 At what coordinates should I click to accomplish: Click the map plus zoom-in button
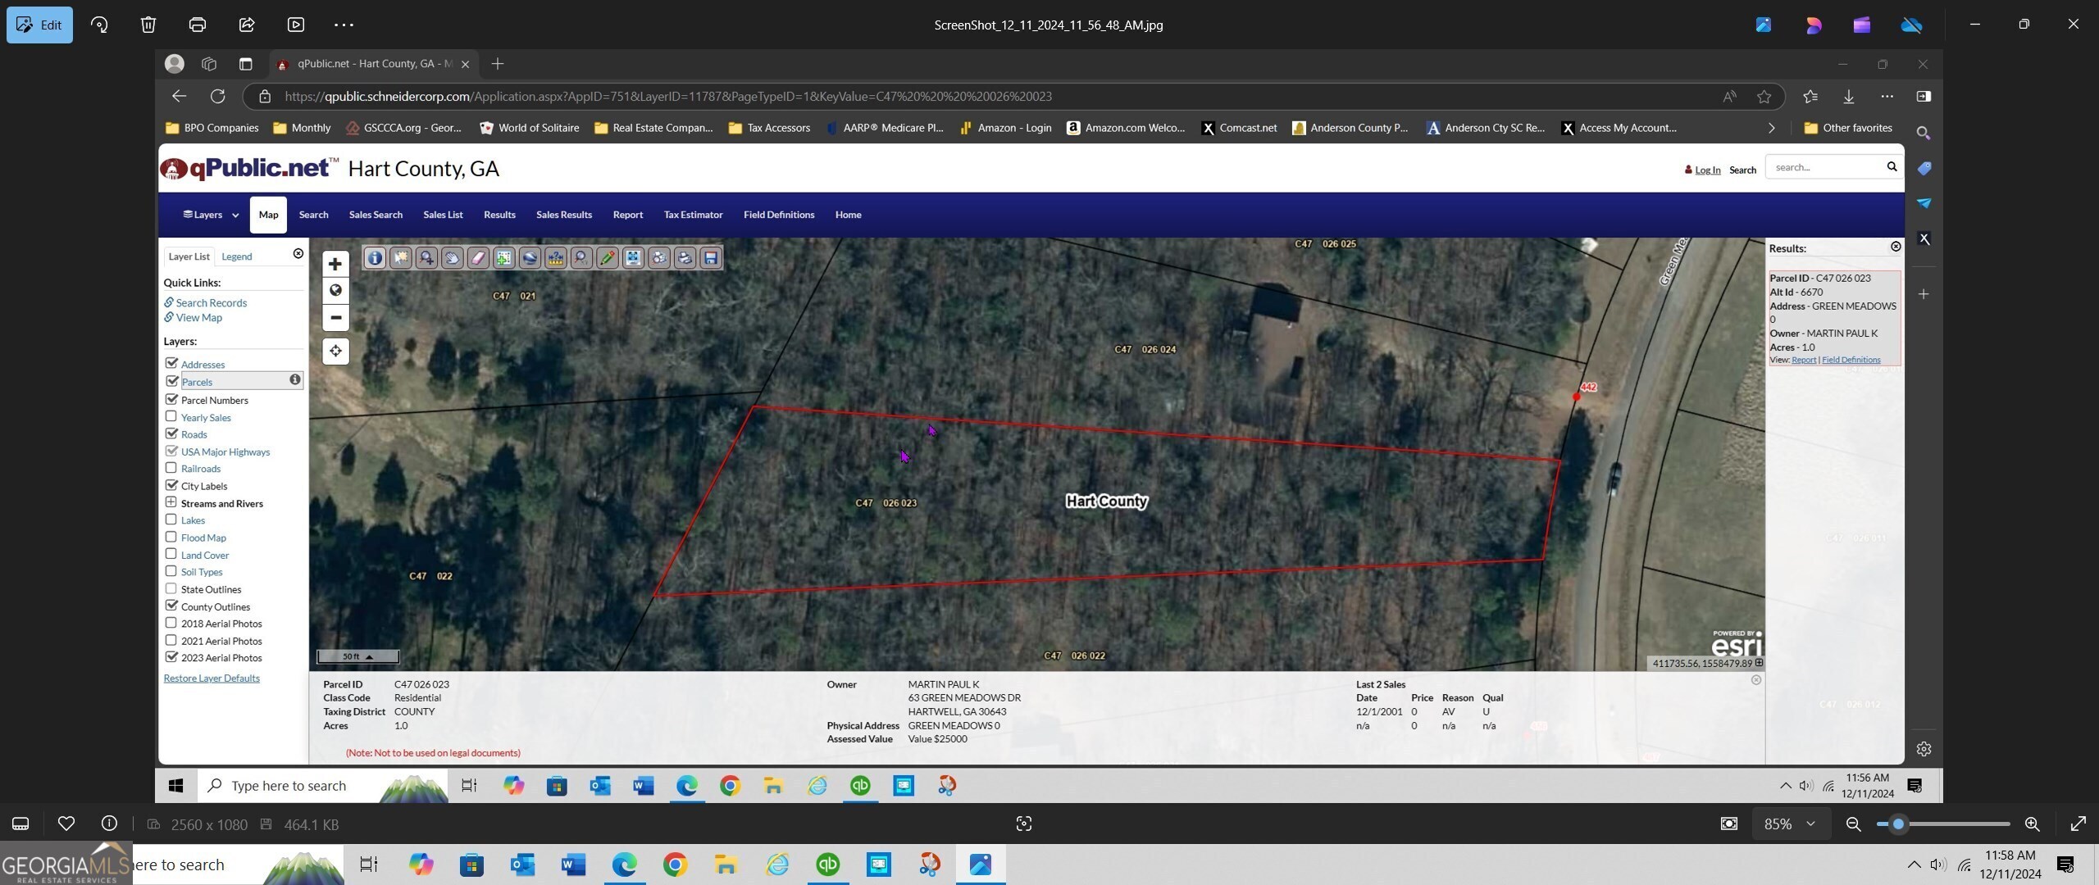(x=335, y=264)
